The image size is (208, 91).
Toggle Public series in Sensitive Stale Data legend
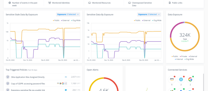tap(56, 20)
